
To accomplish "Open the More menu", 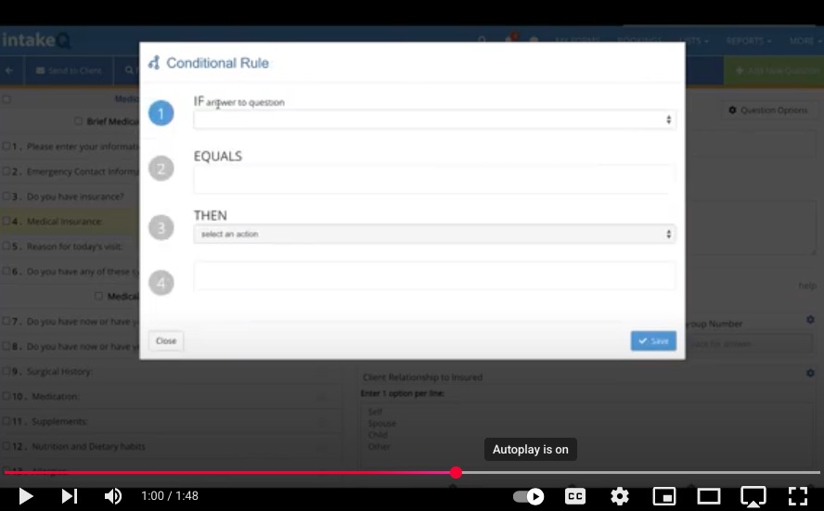I will (805, 41).
